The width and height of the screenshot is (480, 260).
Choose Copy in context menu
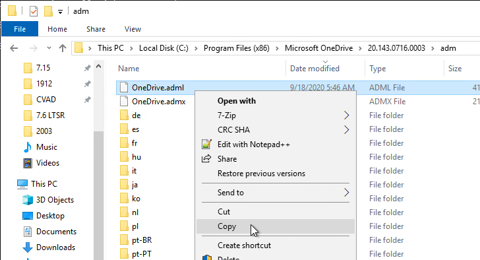275,226
